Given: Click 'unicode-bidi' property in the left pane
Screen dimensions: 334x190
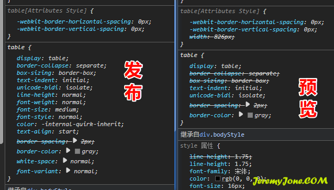Looking at the screenshot, I should (38, 87).
